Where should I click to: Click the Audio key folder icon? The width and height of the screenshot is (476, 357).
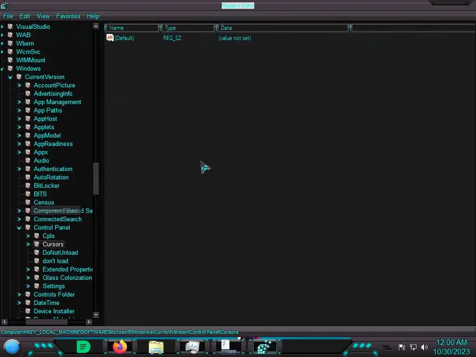tap(28, 160)
